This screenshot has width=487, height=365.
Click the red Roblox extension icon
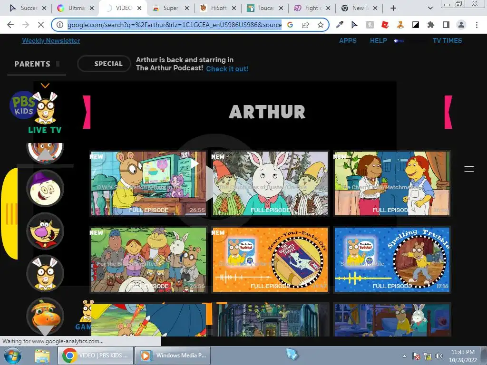pos(385,25)
